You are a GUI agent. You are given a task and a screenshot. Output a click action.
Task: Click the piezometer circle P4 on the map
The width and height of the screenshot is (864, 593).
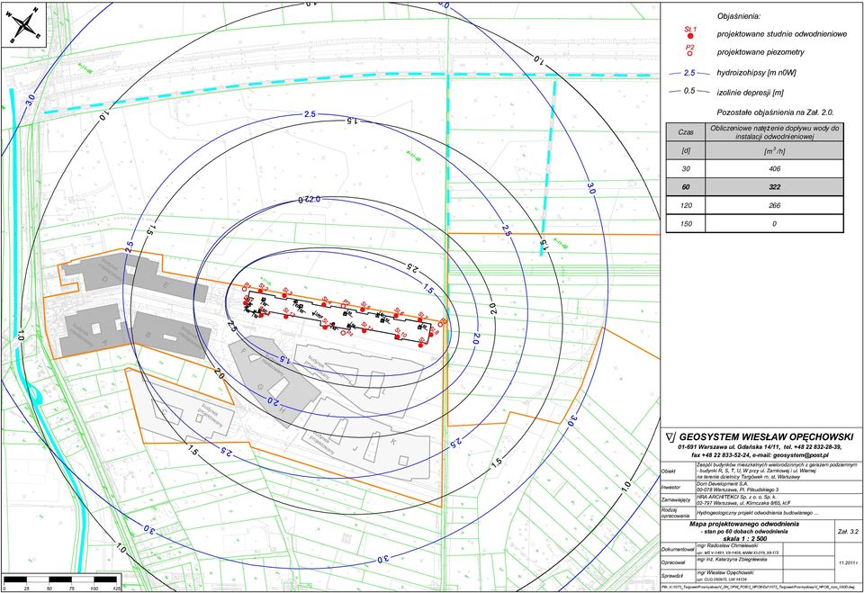coord(344,334)
